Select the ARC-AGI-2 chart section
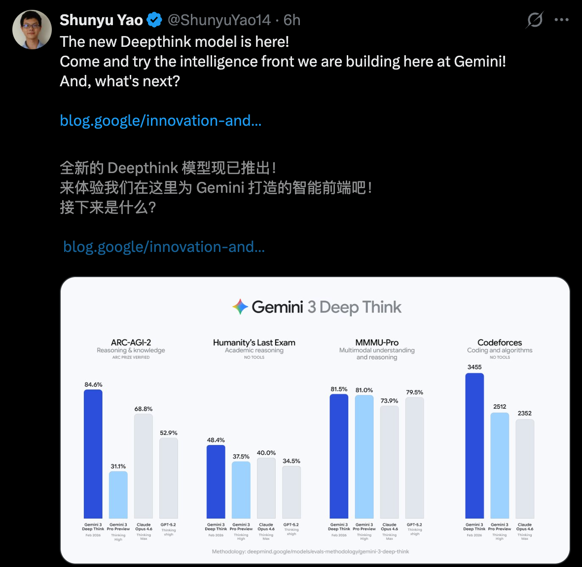Image resolution: width=582 pixels, height=567 pixels. click(131, 343)
